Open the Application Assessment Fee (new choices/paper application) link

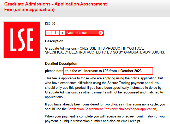pyautogui.click(x=112, y=109)
